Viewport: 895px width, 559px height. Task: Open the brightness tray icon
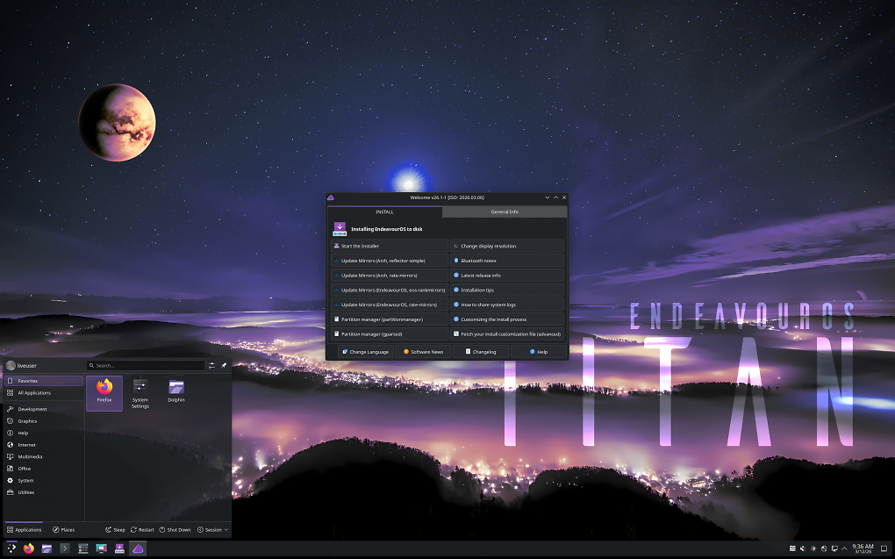[x=813, y=548]
